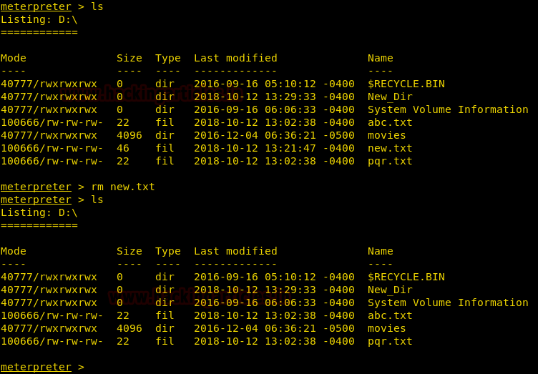Select size 4096 in the listing after rm
The image size is (538, 374).
(129, 328)
